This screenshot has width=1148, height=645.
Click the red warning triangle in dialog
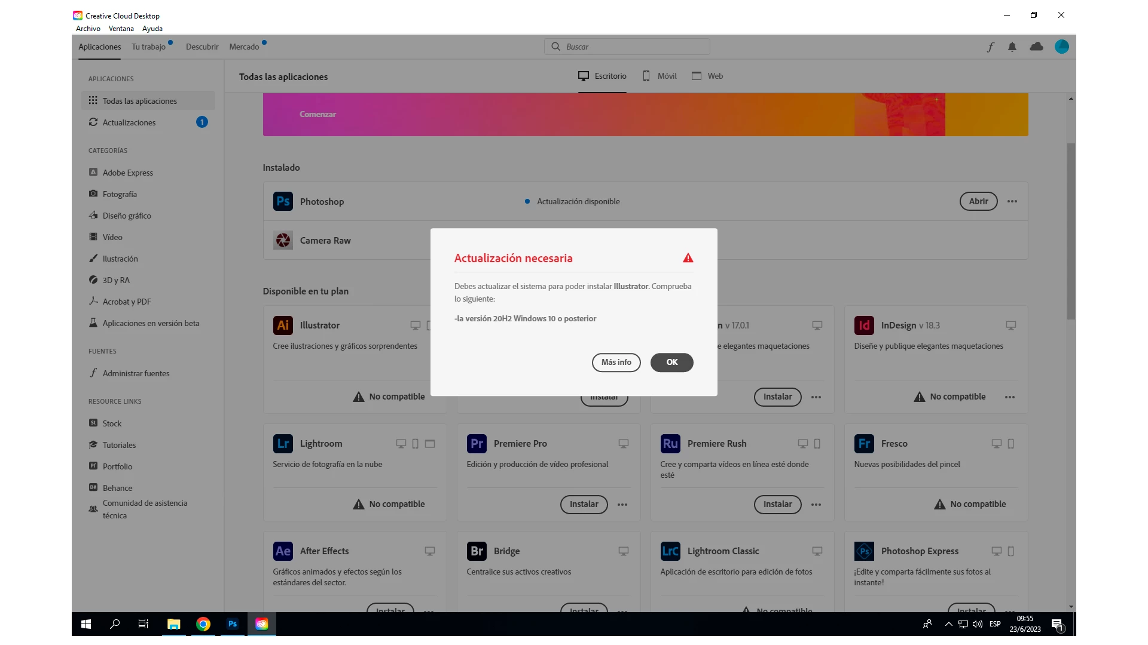point(688,258)
